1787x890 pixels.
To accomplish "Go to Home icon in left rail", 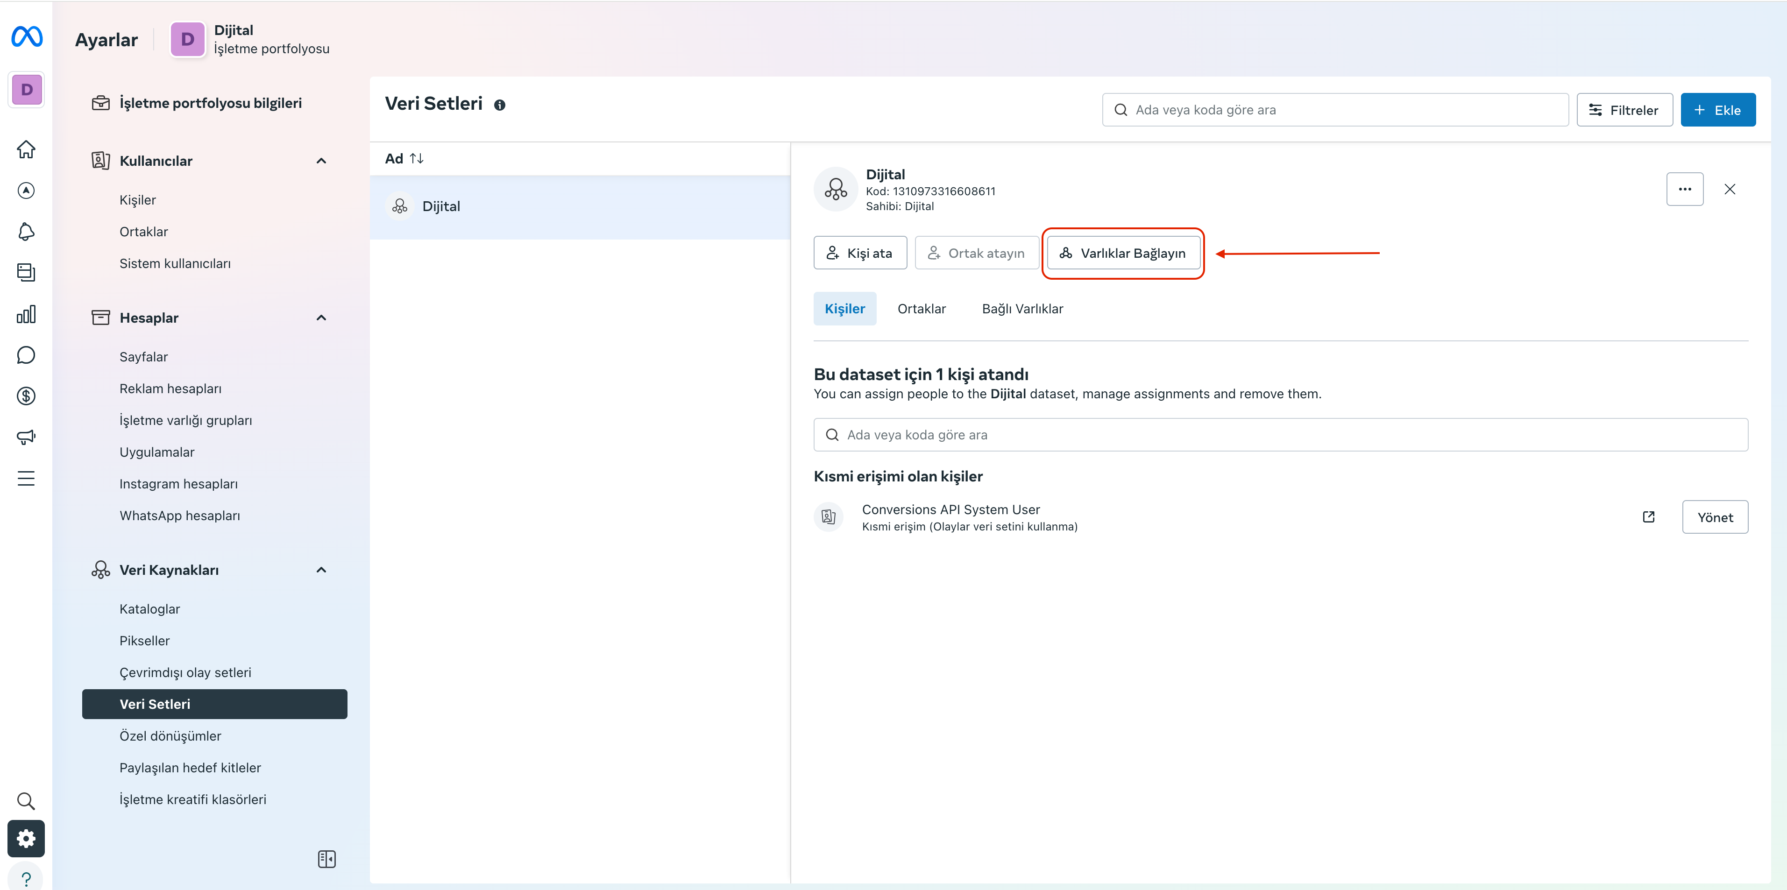I will point(26,149).
